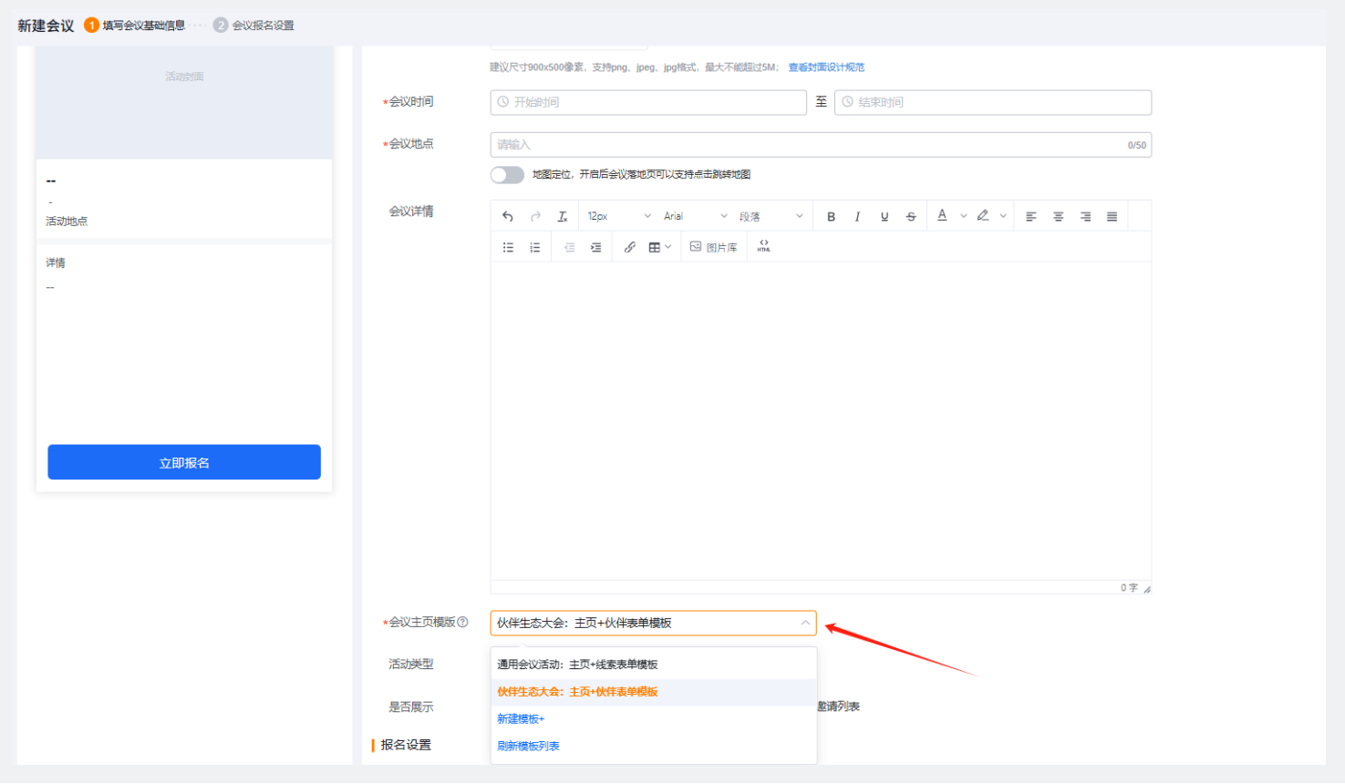Go to step 2 会议报名设置
The height and width of the screenshot is (784, 1345).
point(254,26)
